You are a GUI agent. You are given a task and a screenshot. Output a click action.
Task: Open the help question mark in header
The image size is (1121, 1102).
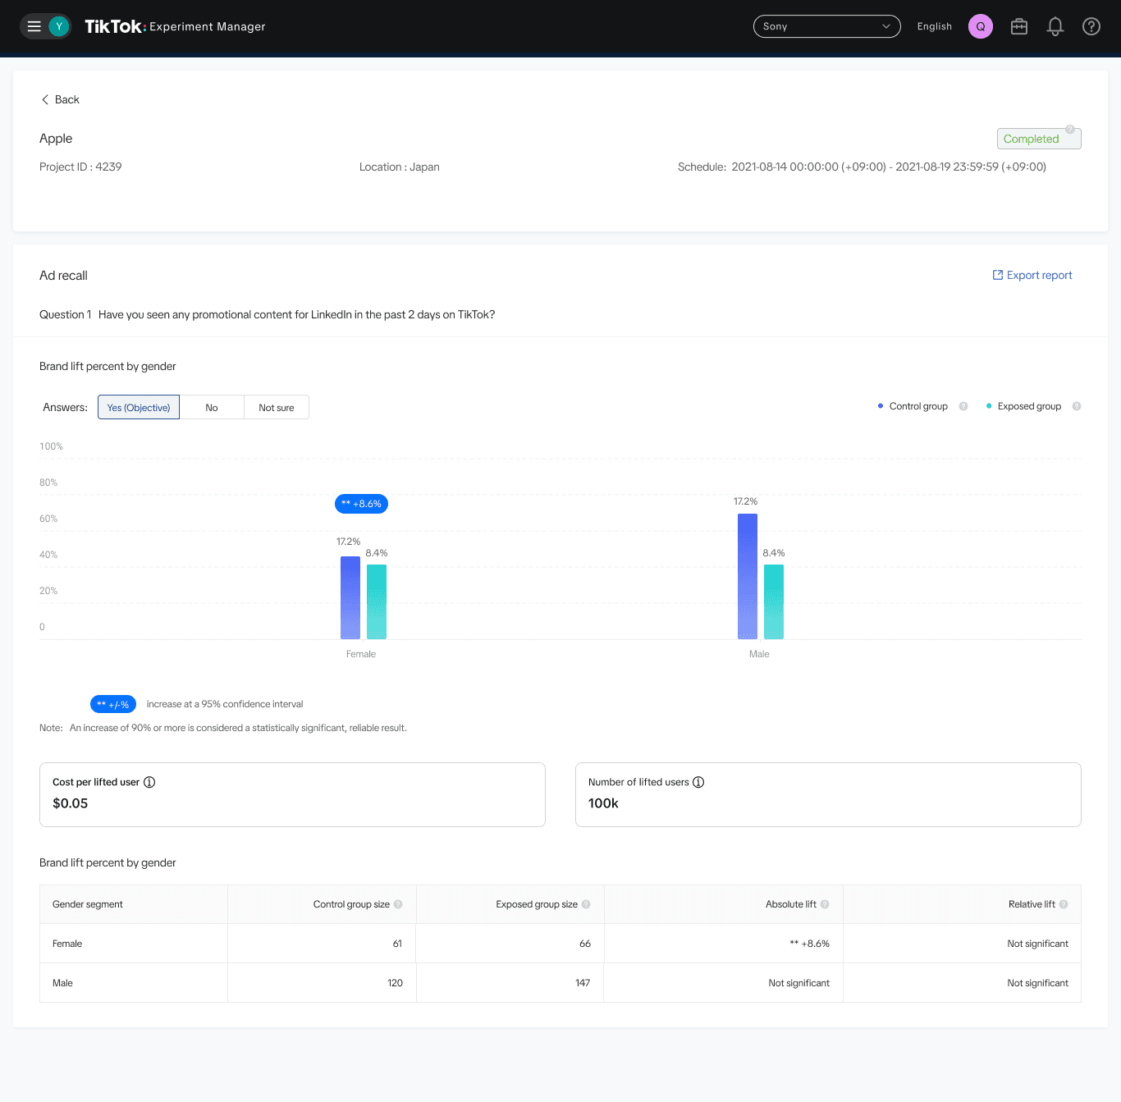(x=1091, y=26)
